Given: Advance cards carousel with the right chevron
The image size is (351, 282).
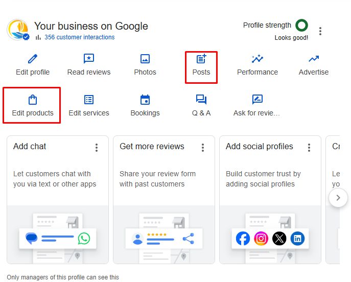Looking at the screenshot, I should [x=338, y=198].
